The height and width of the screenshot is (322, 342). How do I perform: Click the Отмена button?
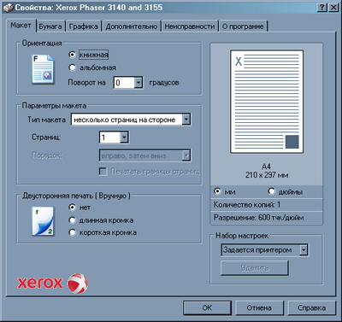[x=259, y=307]
